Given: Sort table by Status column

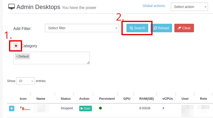Looking at the screenshot, I should tap(65, 99).
